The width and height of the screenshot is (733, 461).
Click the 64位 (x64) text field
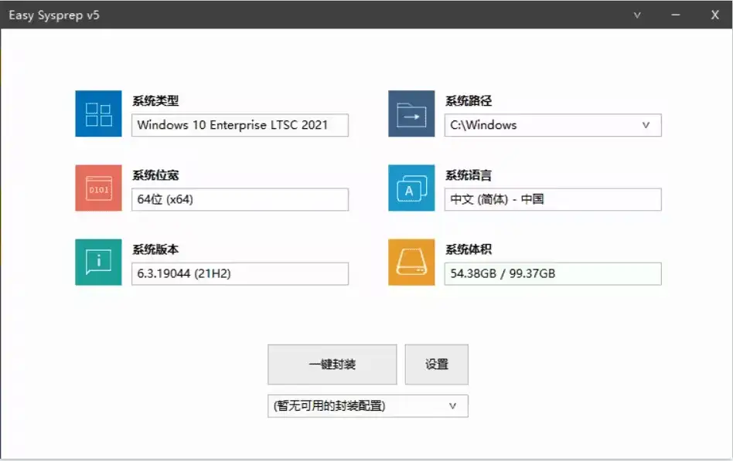tap(240, 199)
